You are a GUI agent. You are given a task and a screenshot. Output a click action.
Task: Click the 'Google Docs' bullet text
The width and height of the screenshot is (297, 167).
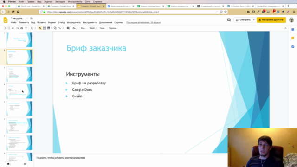[x=82, y=90]
